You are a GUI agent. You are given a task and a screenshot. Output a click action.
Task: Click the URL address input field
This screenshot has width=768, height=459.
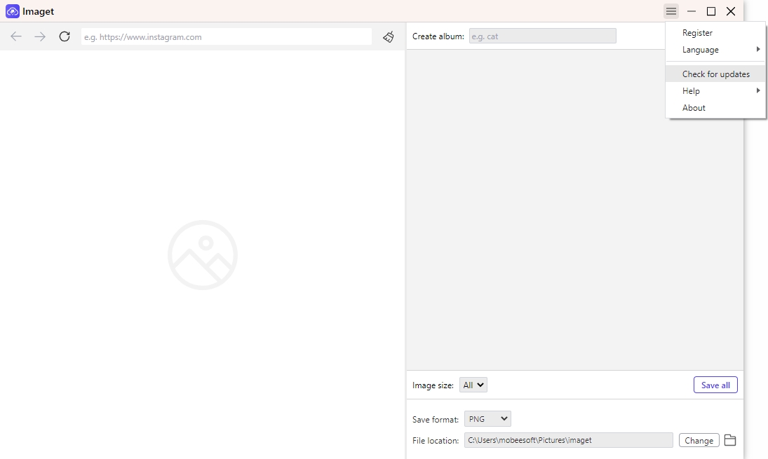[x=227, y=36]
